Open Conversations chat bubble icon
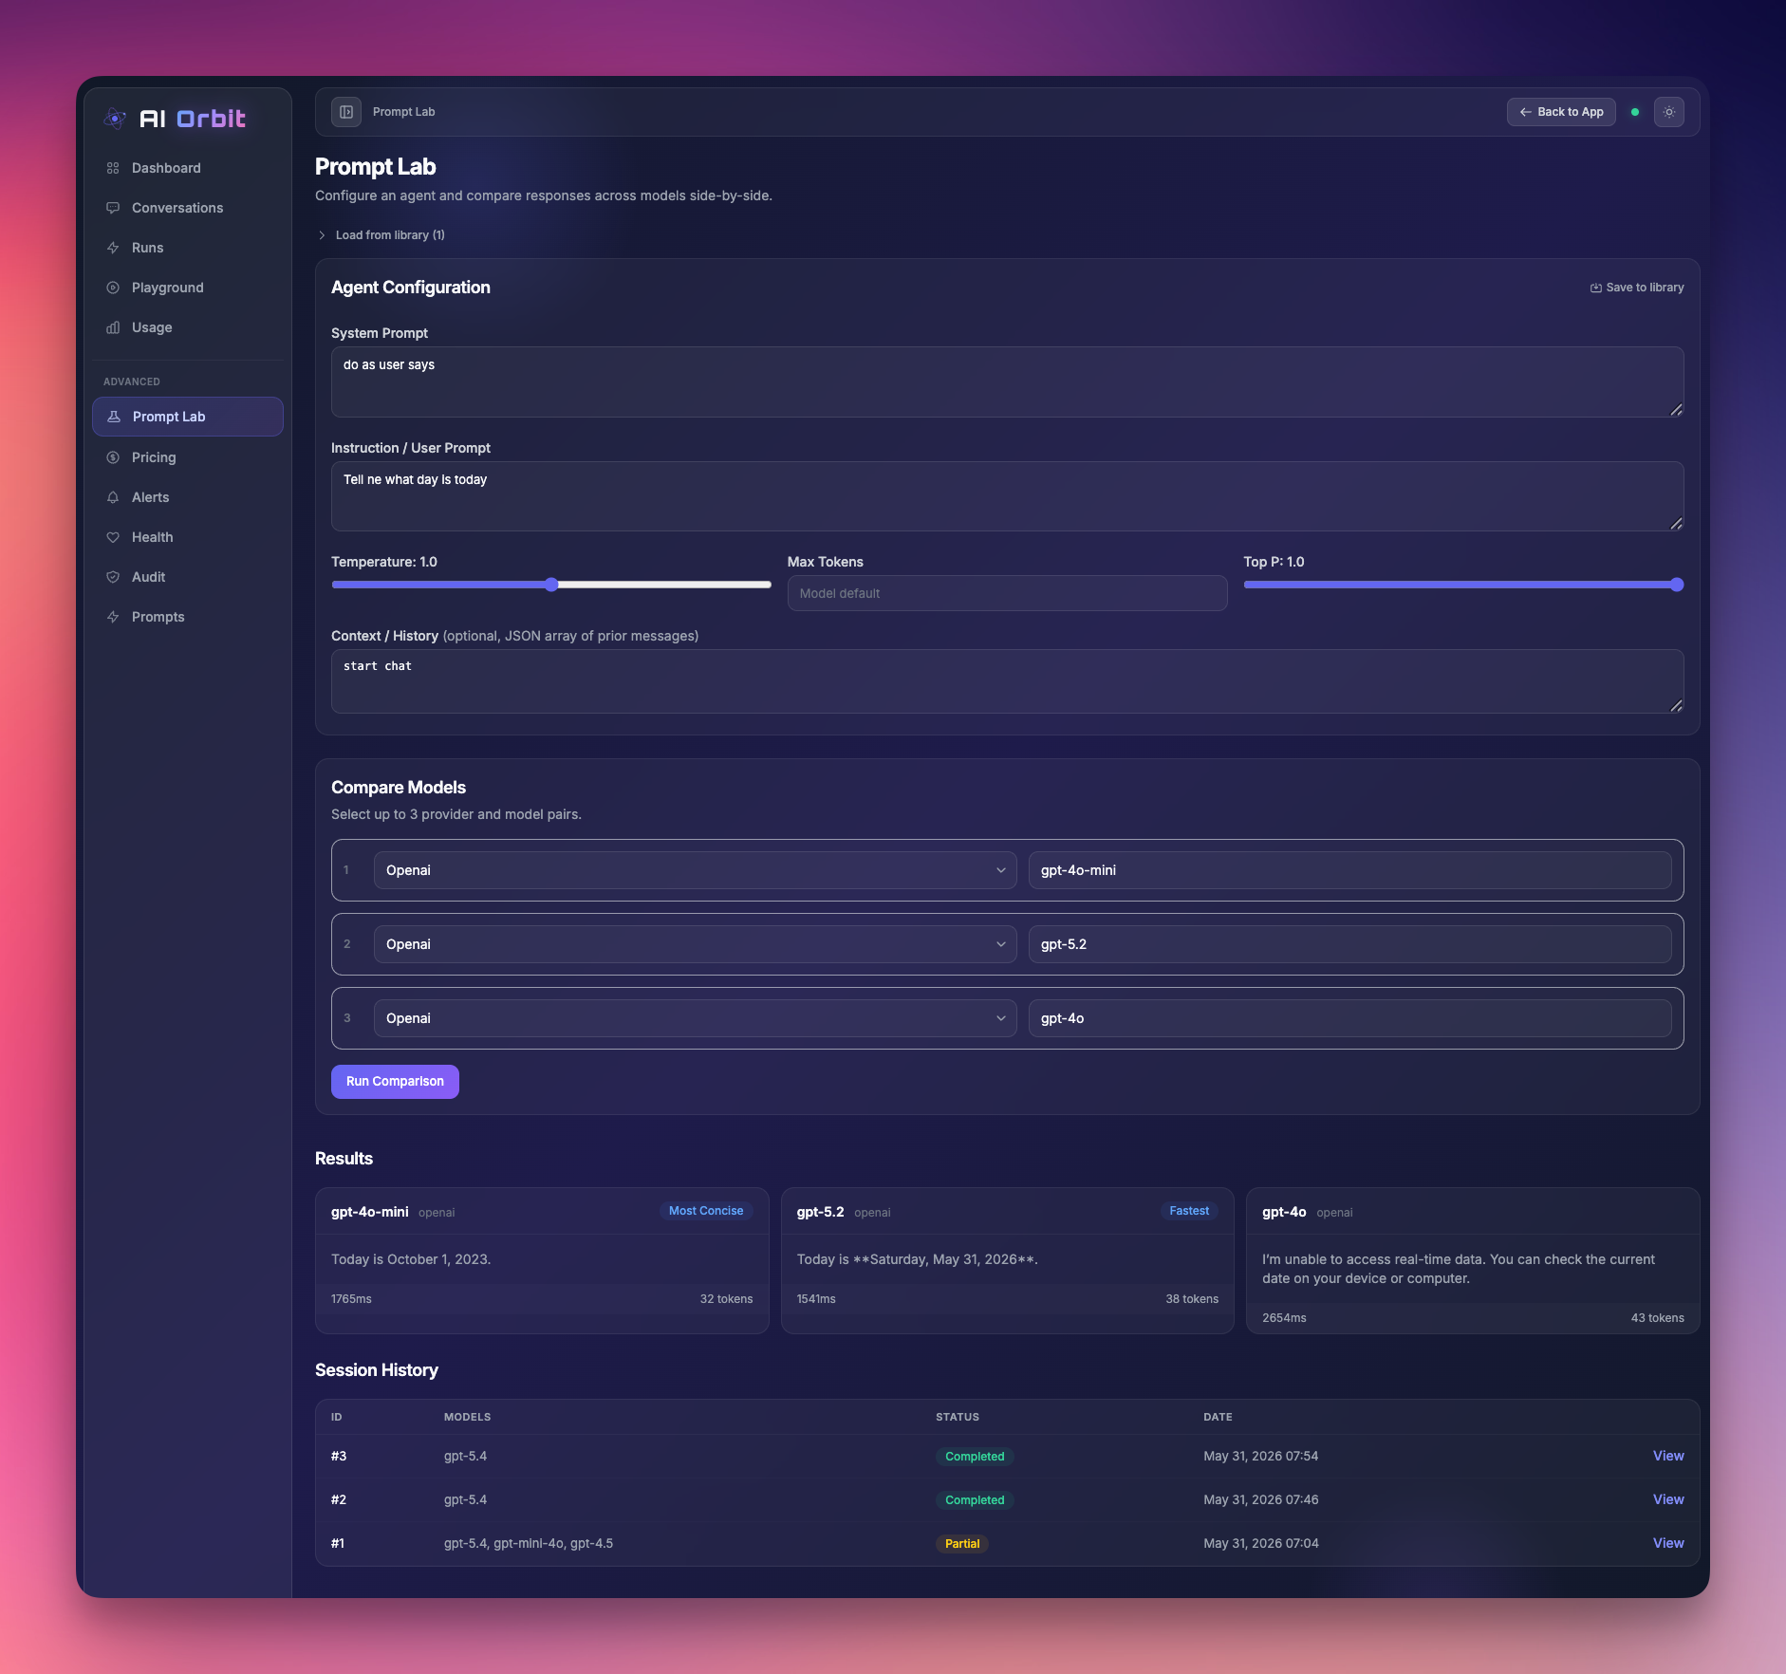This screenshot has width=1786, height=1674. (113, 208)
